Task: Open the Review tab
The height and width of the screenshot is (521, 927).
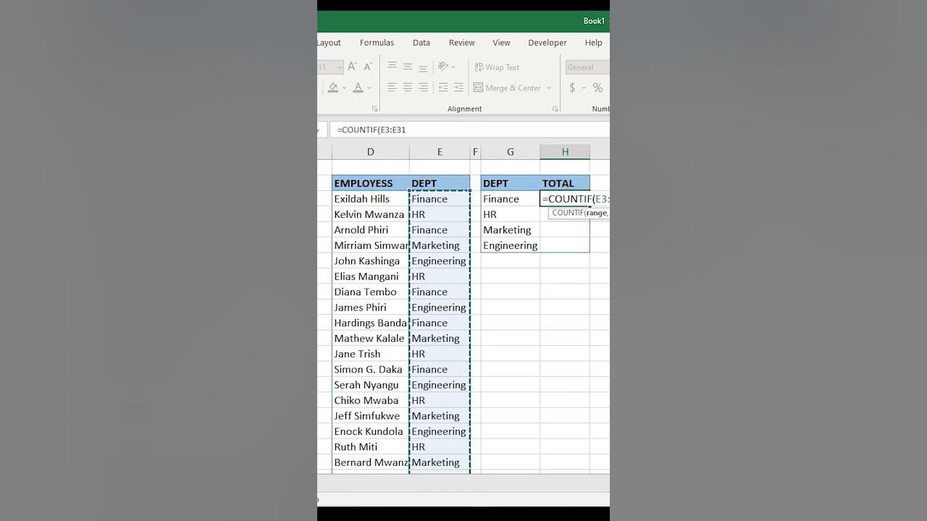Action: click(x=462, y=43)
